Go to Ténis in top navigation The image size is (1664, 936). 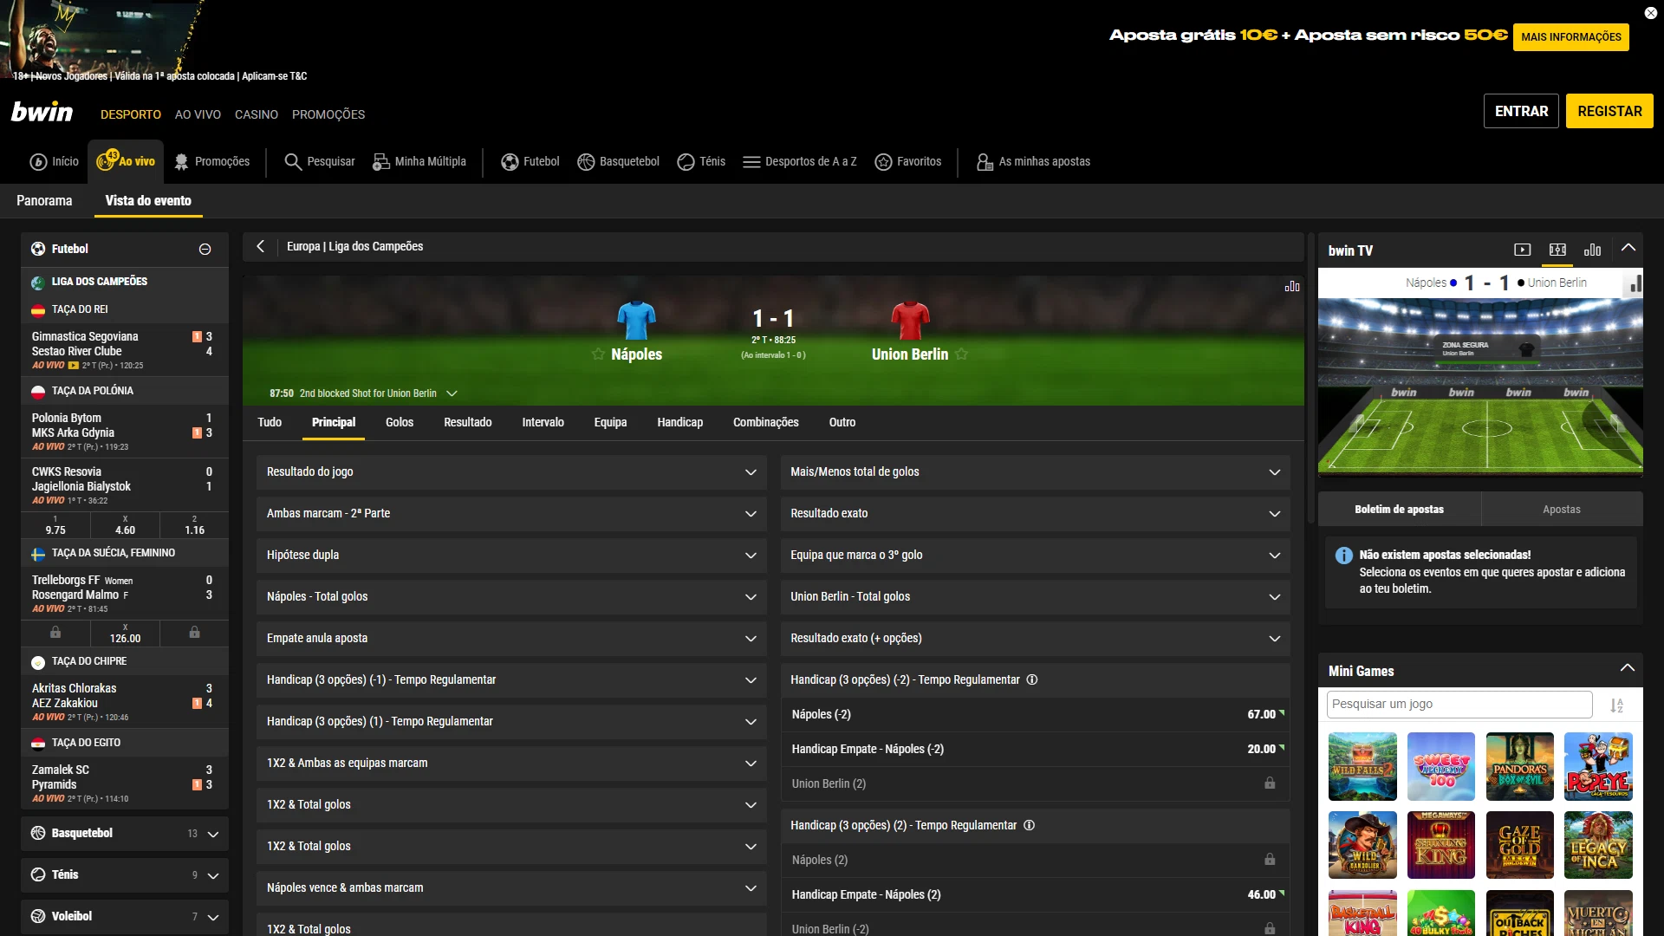pyautogui.click(x=701, y=161)
